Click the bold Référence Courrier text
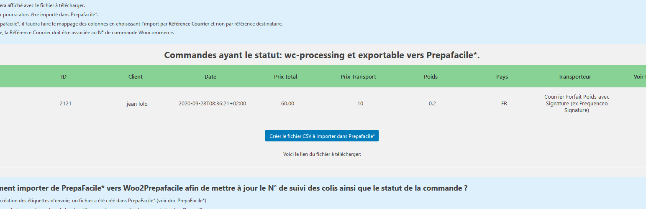This screenshot has width=646, height=209. point(189,24)
